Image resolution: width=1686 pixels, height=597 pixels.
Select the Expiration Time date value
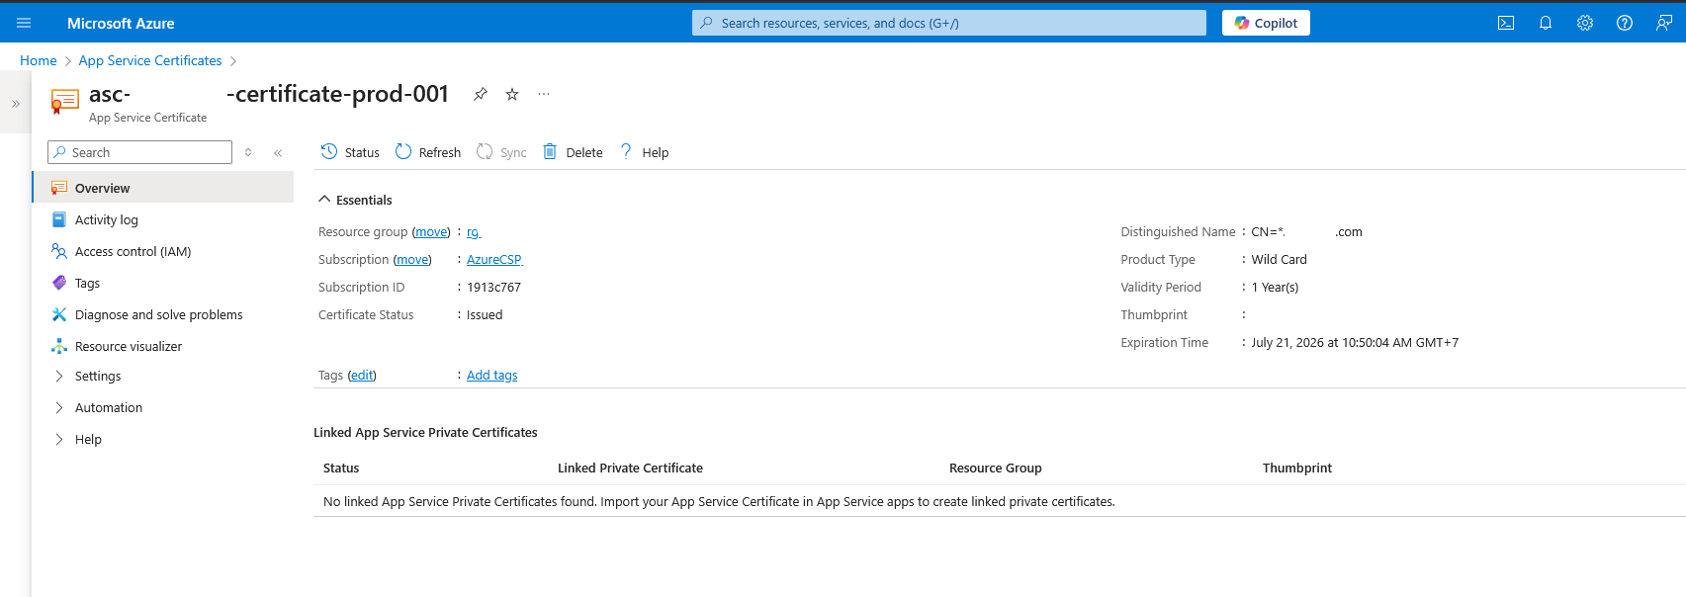pos(1355,342)
